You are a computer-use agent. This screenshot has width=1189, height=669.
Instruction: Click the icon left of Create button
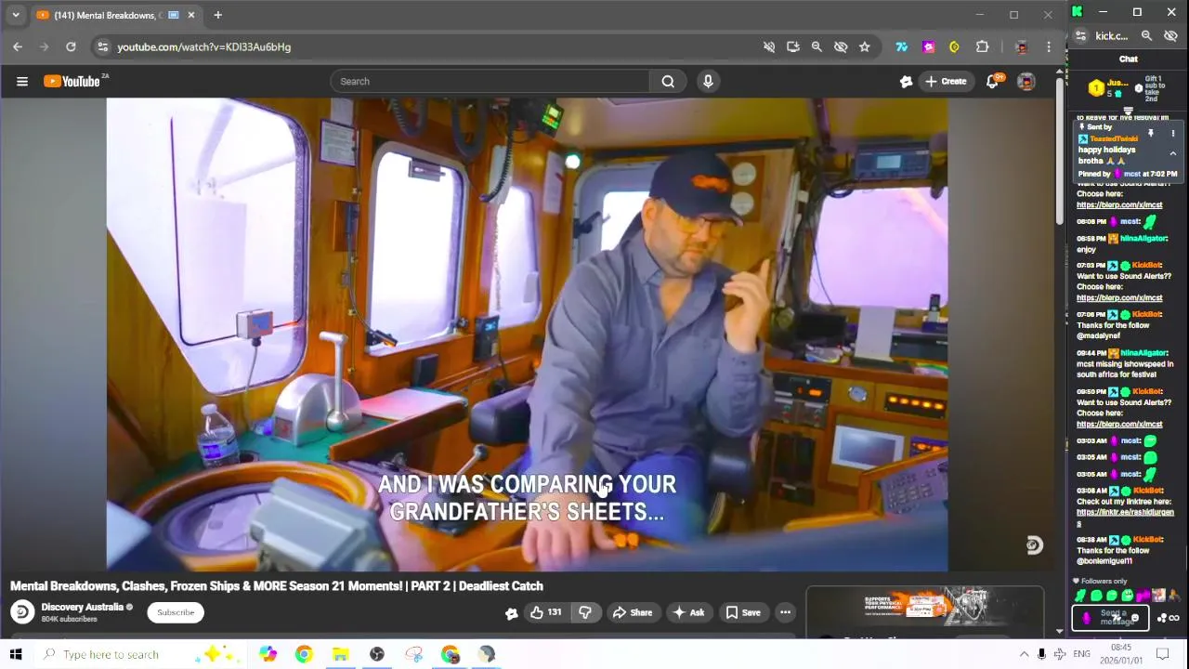(x=907, y=82)
